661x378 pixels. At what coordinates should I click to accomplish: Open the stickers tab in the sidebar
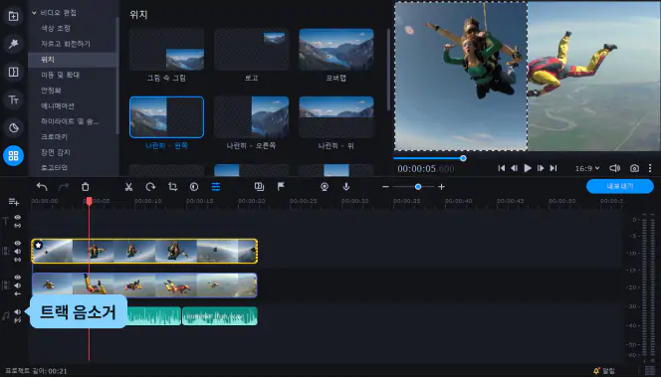13,127
